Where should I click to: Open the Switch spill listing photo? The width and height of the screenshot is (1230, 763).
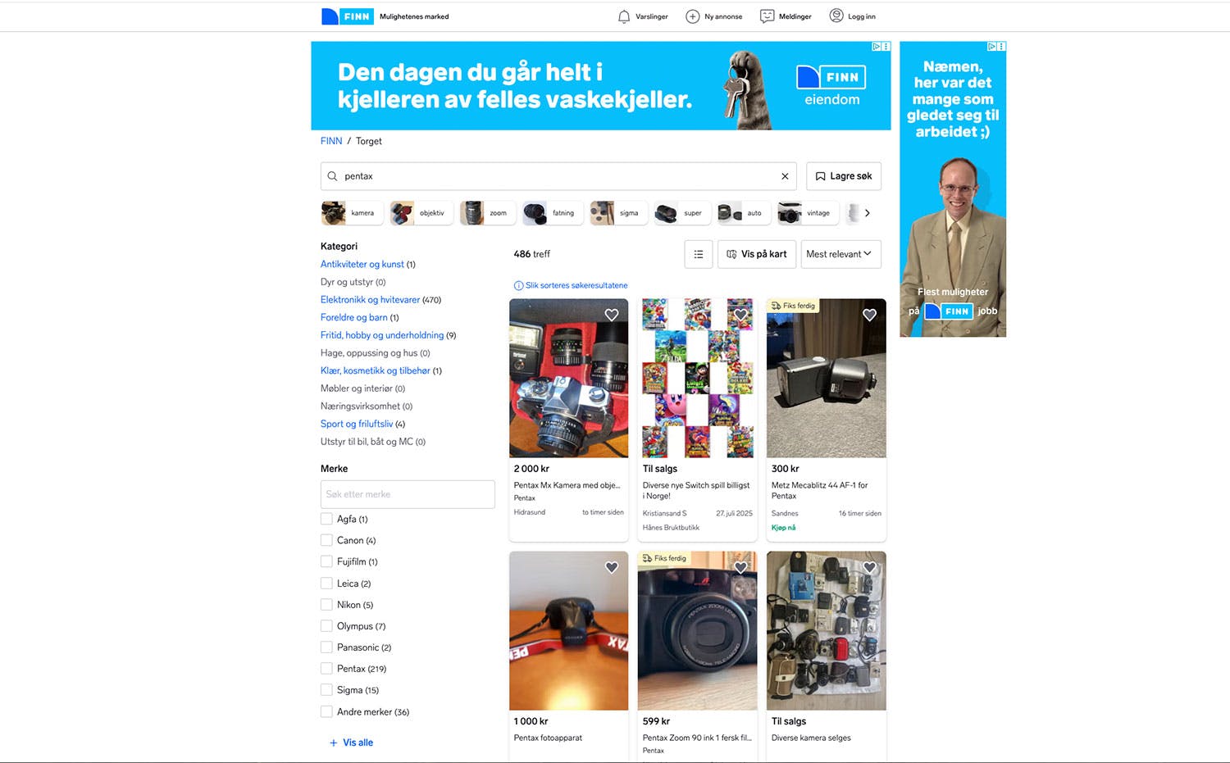[698, 378]
